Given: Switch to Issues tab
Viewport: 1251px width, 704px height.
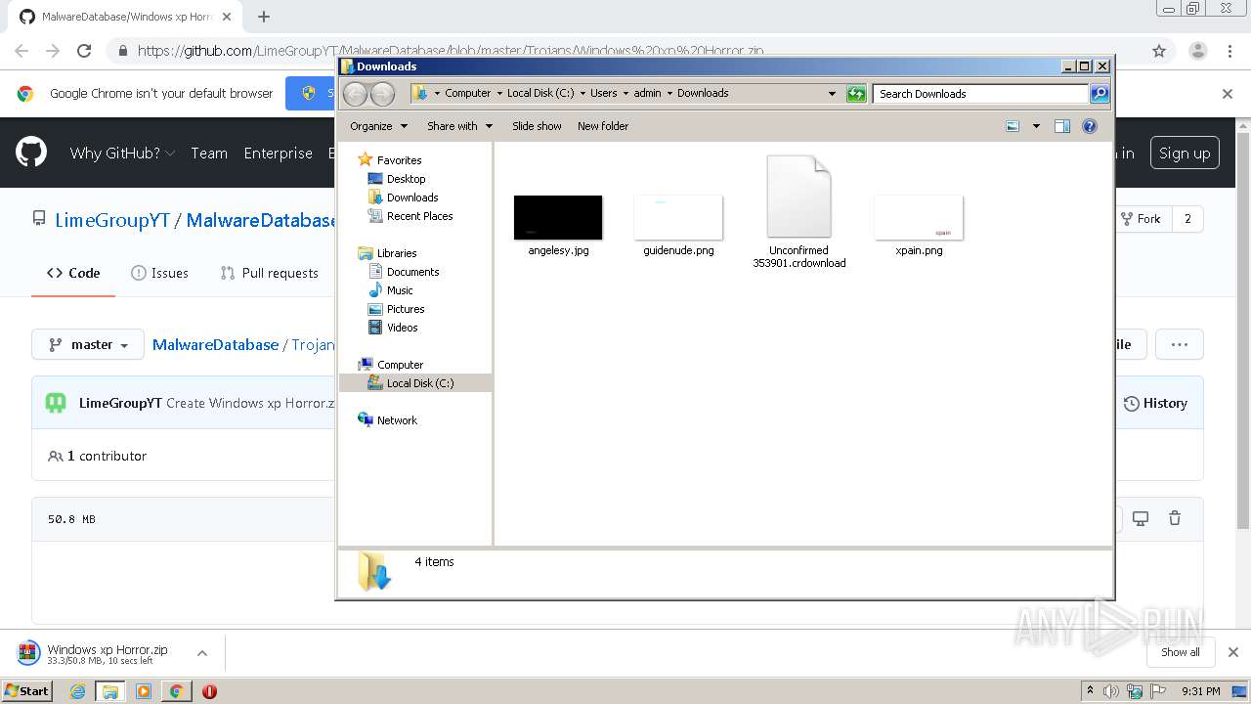Looking at the screenshot, I should (x=159, y=273).
